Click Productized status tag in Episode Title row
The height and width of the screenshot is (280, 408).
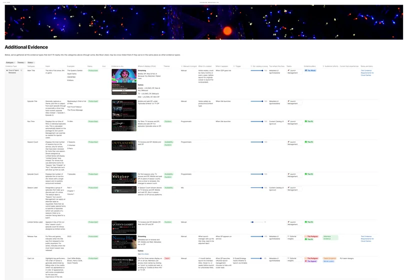pyautogui.click(x=93, y=101)
